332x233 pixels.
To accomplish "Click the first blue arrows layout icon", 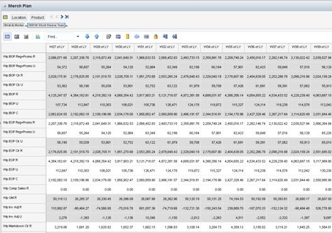I will point(165,37).
